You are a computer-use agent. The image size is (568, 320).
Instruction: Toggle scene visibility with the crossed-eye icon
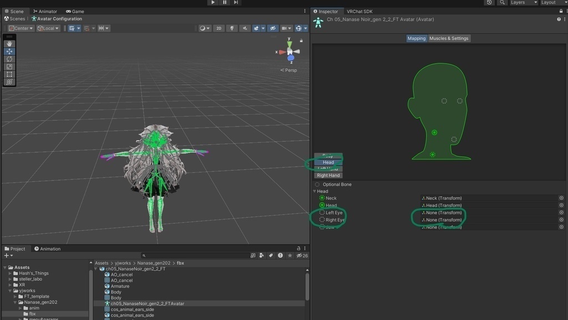[x=273, y=28]
